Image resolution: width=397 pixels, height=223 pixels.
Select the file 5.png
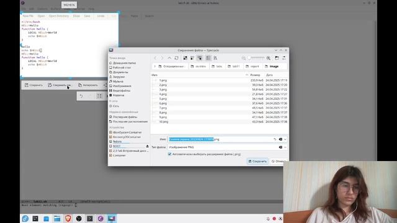click(163, 98)
